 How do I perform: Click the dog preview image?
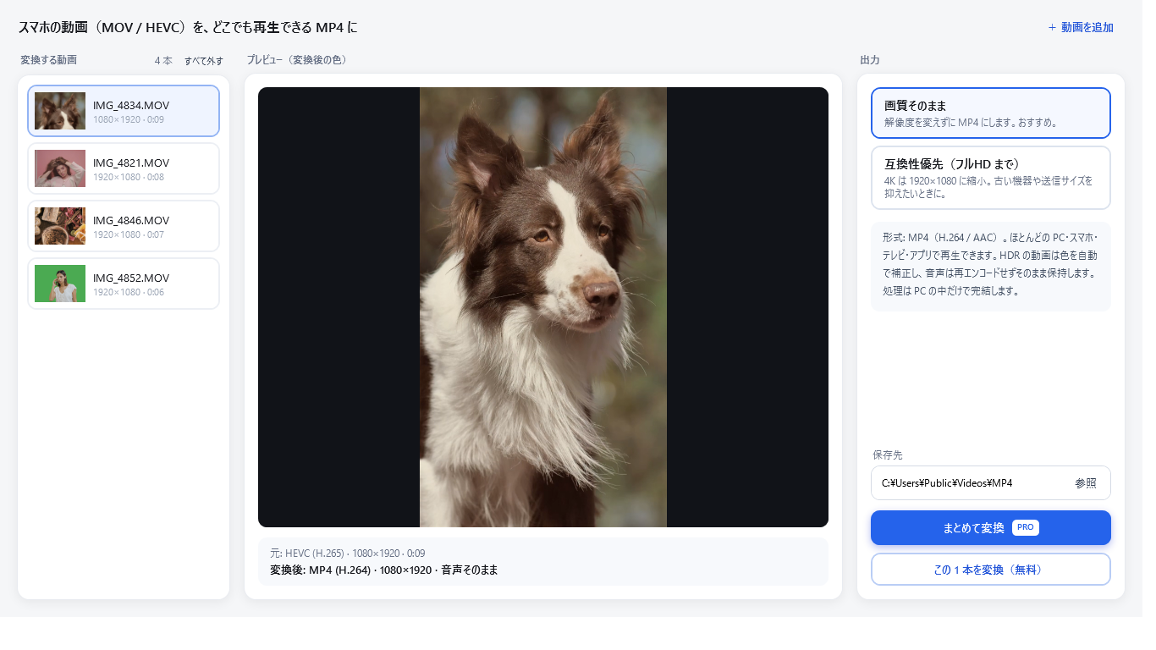tap(543, 307)
